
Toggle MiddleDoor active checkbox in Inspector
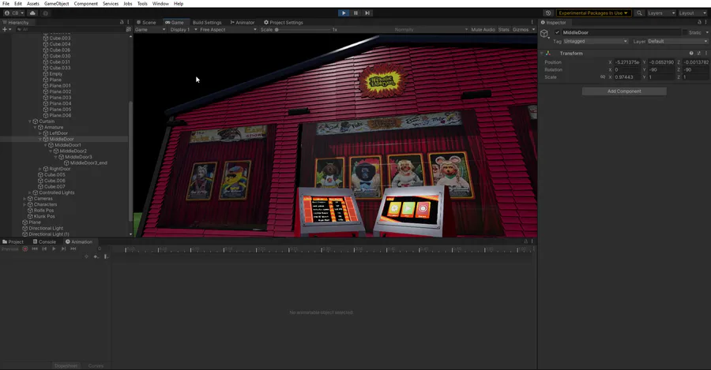coord(557,32)
